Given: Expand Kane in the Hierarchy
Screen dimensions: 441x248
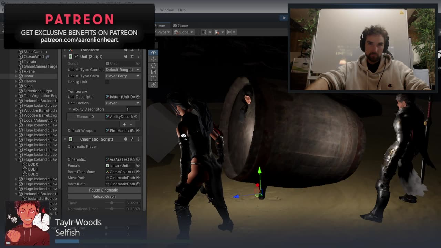Looking at the screenshot, I should (16, 86).
